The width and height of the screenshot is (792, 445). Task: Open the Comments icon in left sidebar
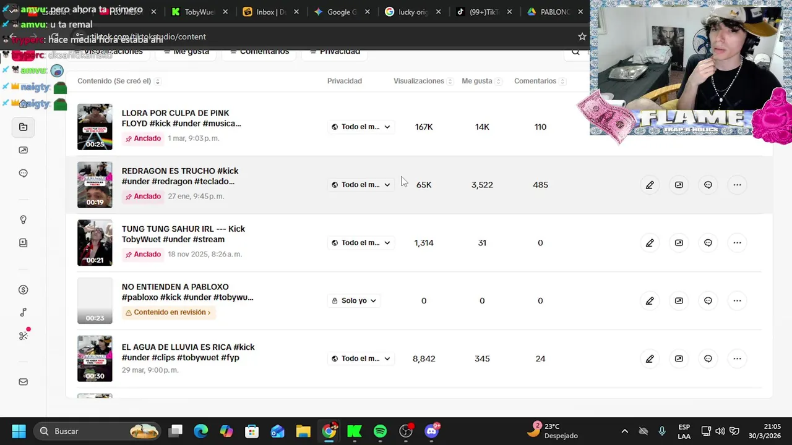click(23, 173)
